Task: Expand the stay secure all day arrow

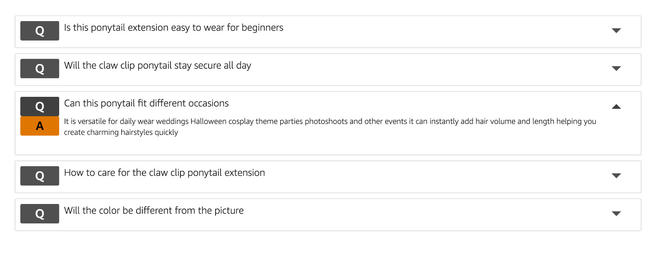Action: pos(616,69)
